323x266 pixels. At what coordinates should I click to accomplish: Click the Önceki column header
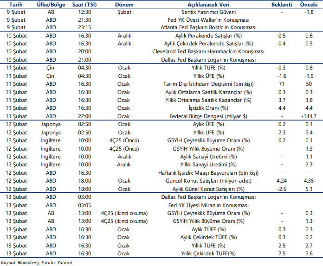[308, 3]
